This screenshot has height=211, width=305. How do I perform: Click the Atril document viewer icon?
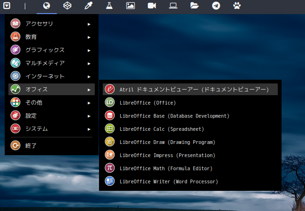pos(110,89)
